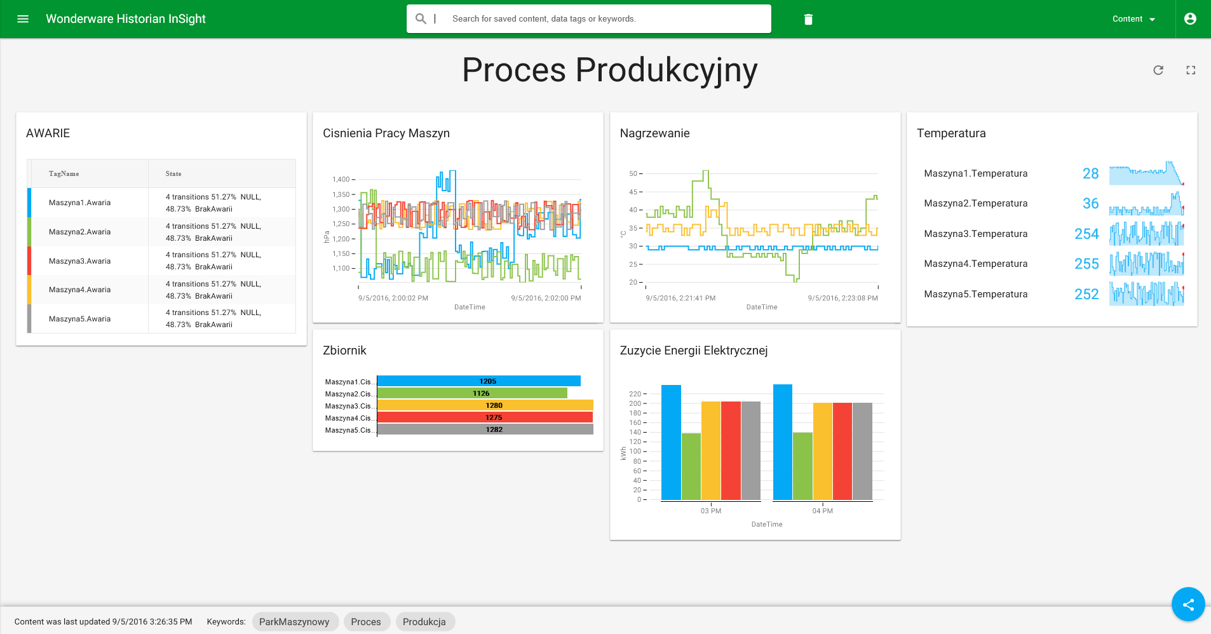1211x634 pixels.
Task: Click Maszyna5.Temperatura value 252
Action: coord(1086,294)
